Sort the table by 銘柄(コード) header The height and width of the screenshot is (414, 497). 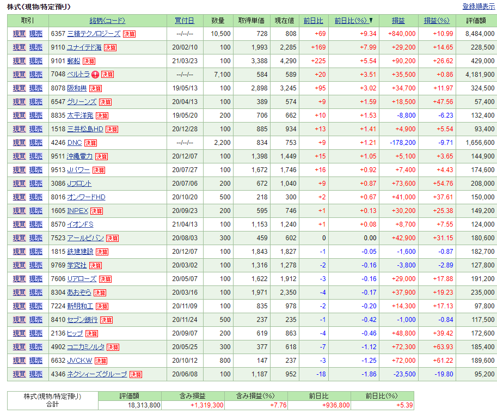[x=107, y=21]
